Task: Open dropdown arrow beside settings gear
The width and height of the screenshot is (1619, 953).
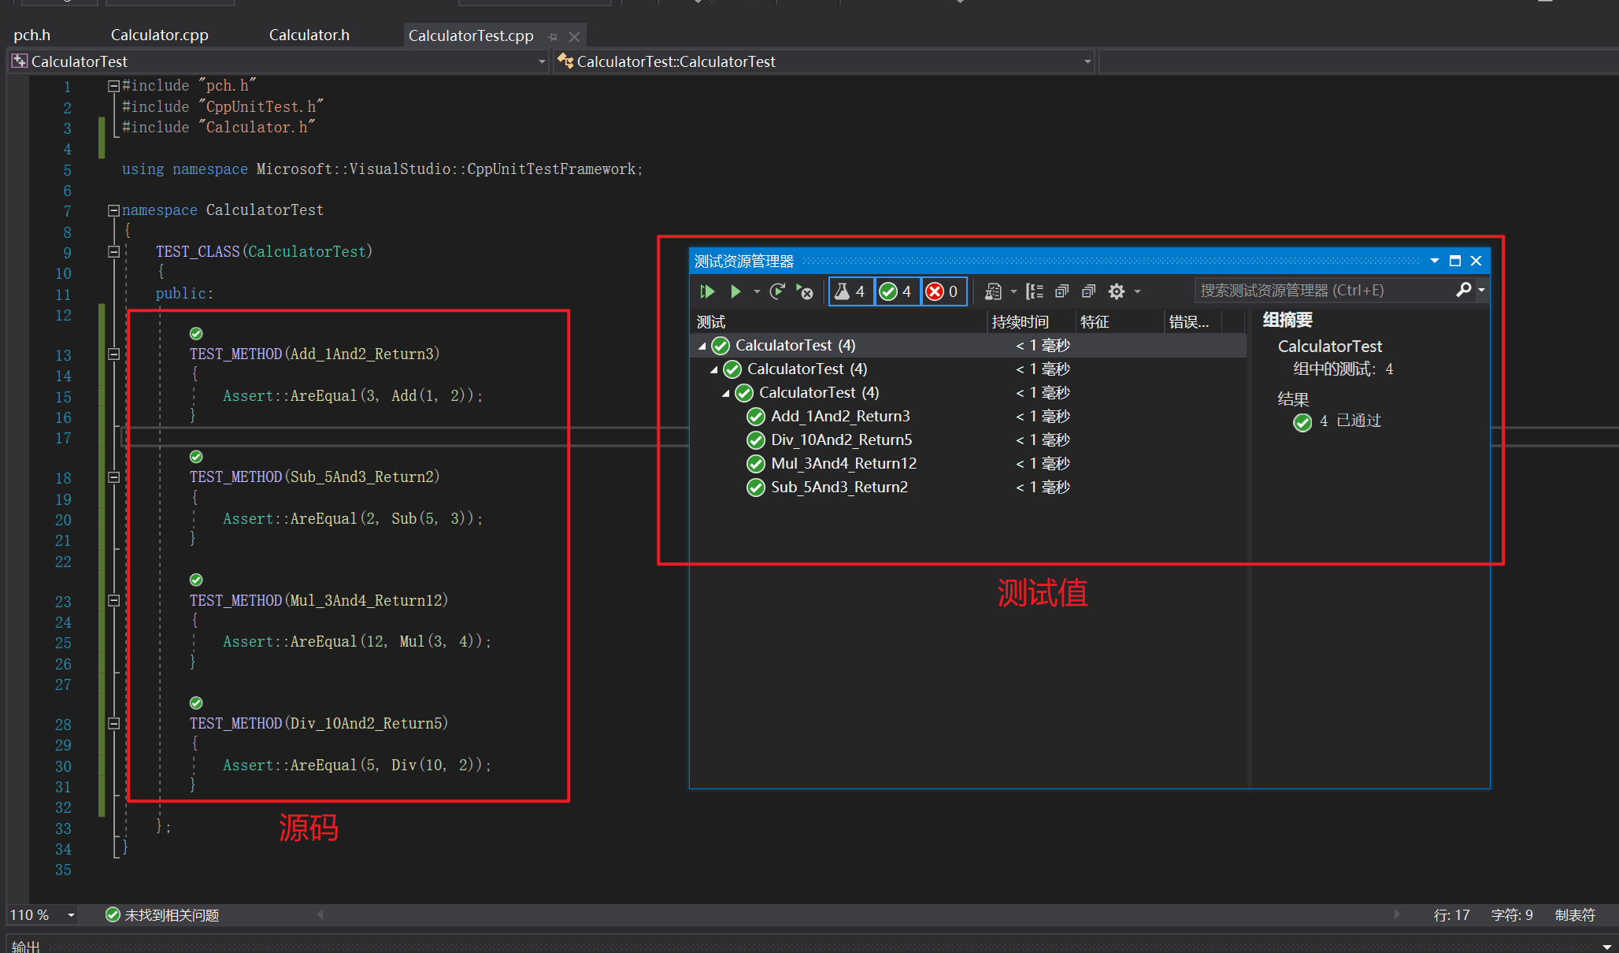Action: pos(1137,291)
